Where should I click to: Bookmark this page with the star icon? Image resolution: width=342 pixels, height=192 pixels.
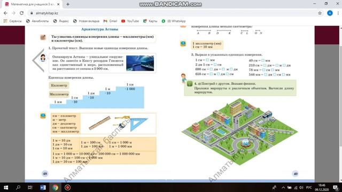tap(320, 13)
